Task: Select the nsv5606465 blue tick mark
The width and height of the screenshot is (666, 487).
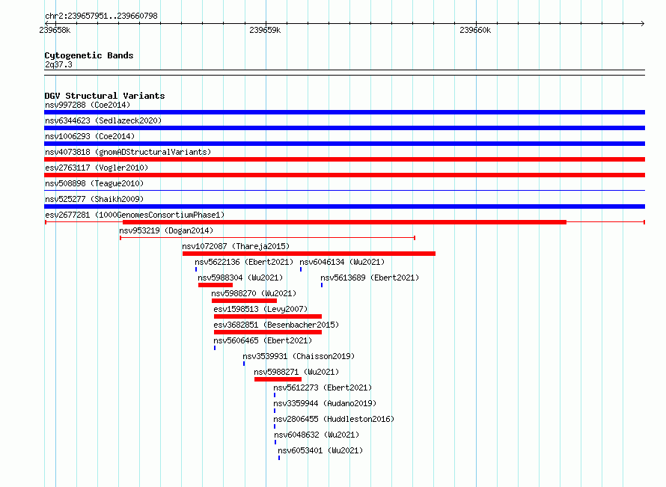Action: (215, 348)
